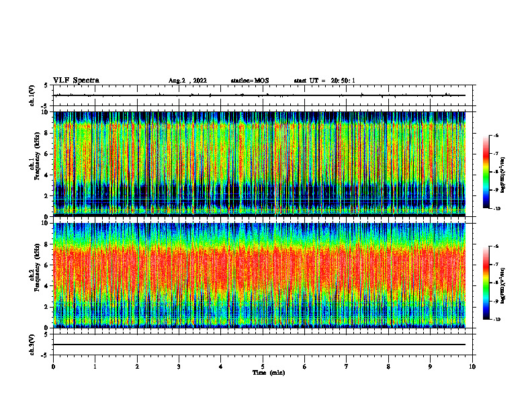Click time axis tick label "7"
Viewport: 532px width, 411px height.
tap(347, 367)
